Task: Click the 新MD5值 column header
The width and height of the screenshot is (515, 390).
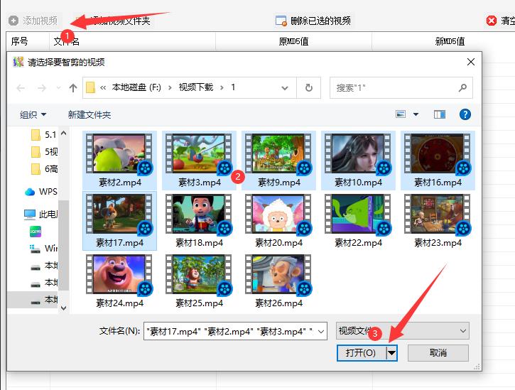Action: pyautogui.click(x=450, y=41)
